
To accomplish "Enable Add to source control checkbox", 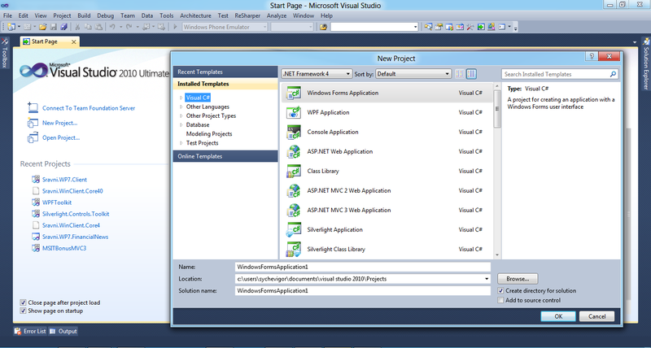I will (500, 300).
